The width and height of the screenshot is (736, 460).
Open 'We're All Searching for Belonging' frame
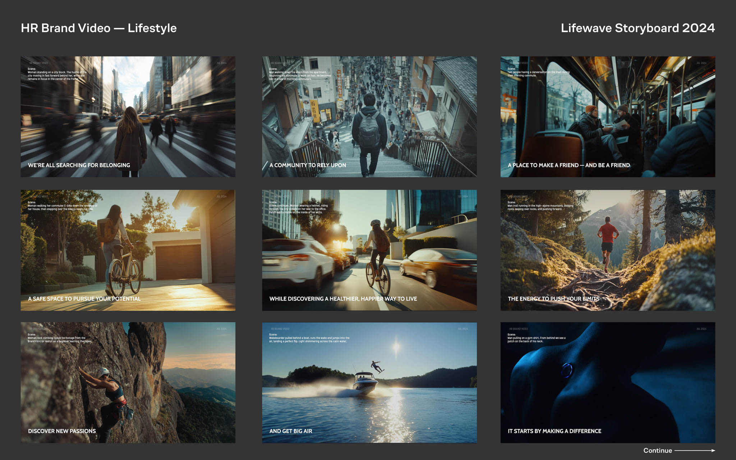(x=128, y=116)
